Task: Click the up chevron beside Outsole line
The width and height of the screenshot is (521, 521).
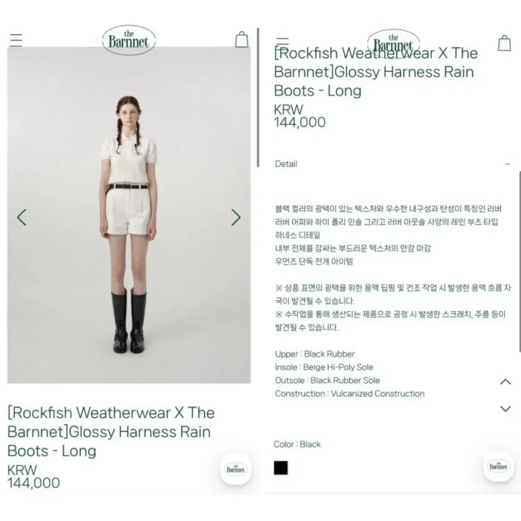Action: 505,381
